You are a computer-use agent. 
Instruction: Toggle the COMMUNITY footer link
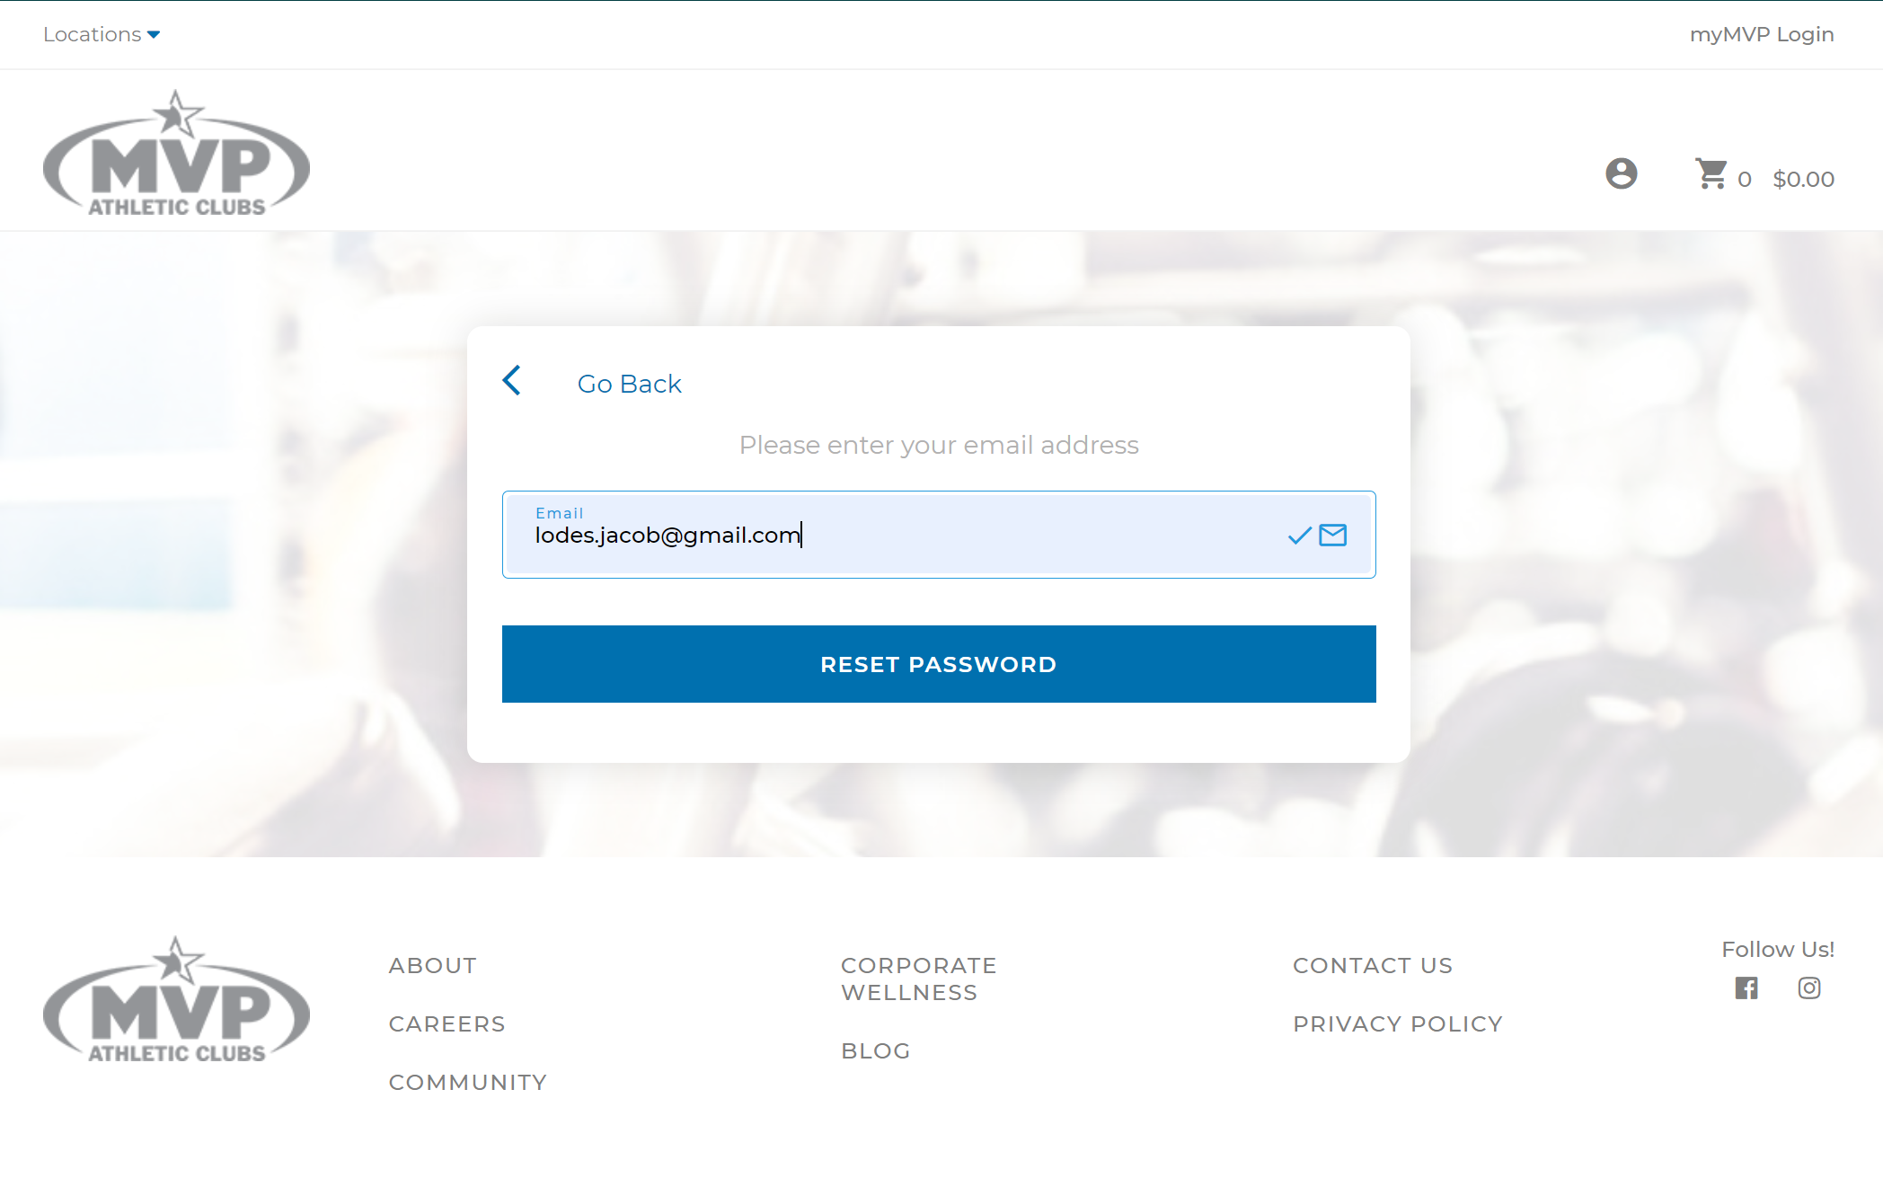point(467,1082)
